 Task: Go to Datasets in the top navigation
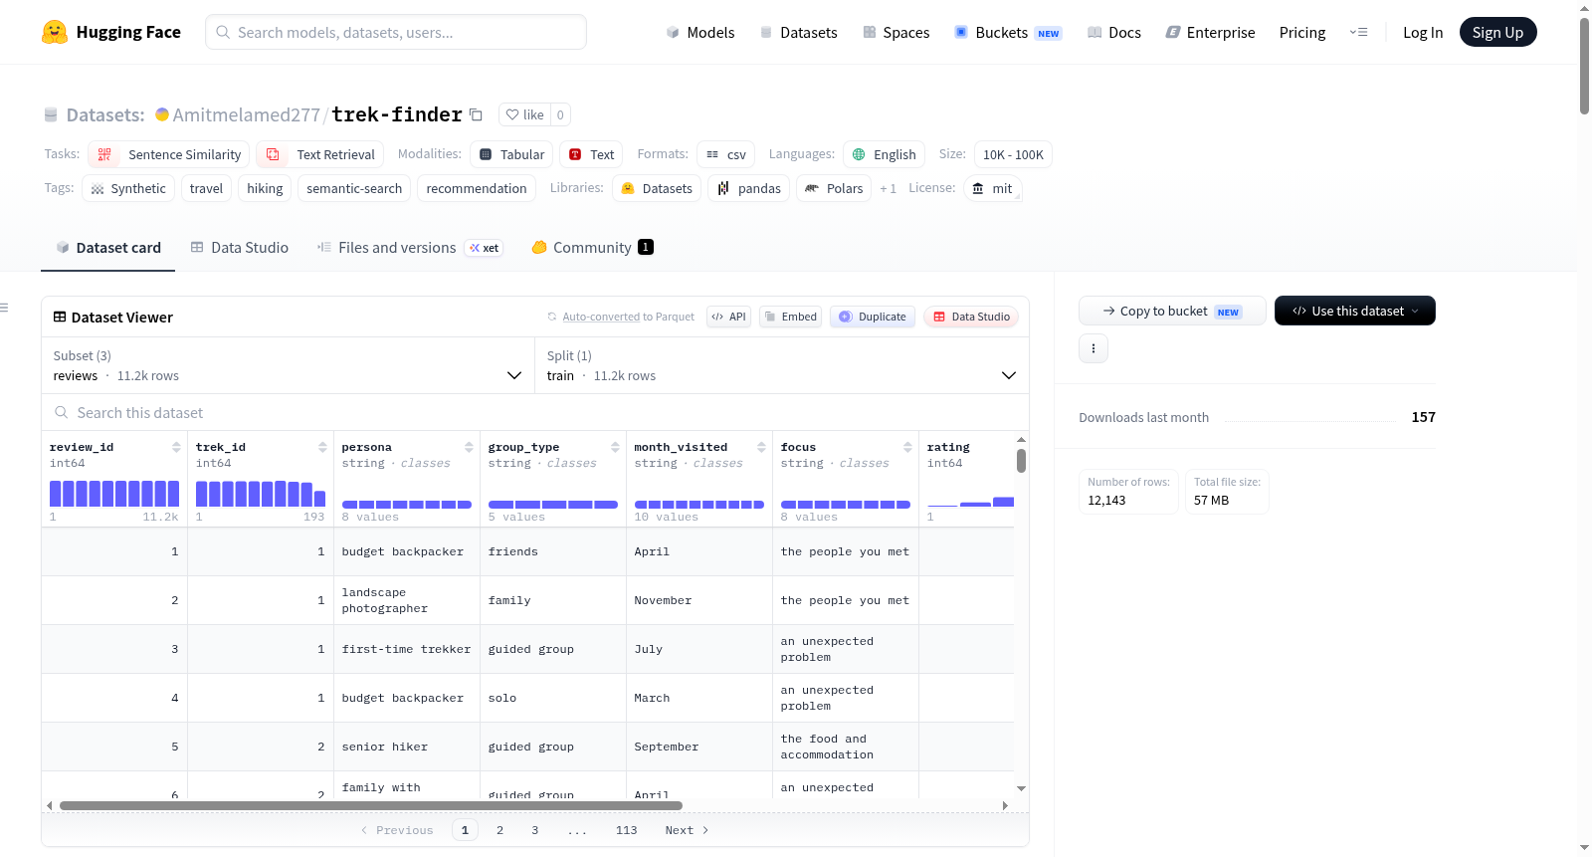(798, 33)
